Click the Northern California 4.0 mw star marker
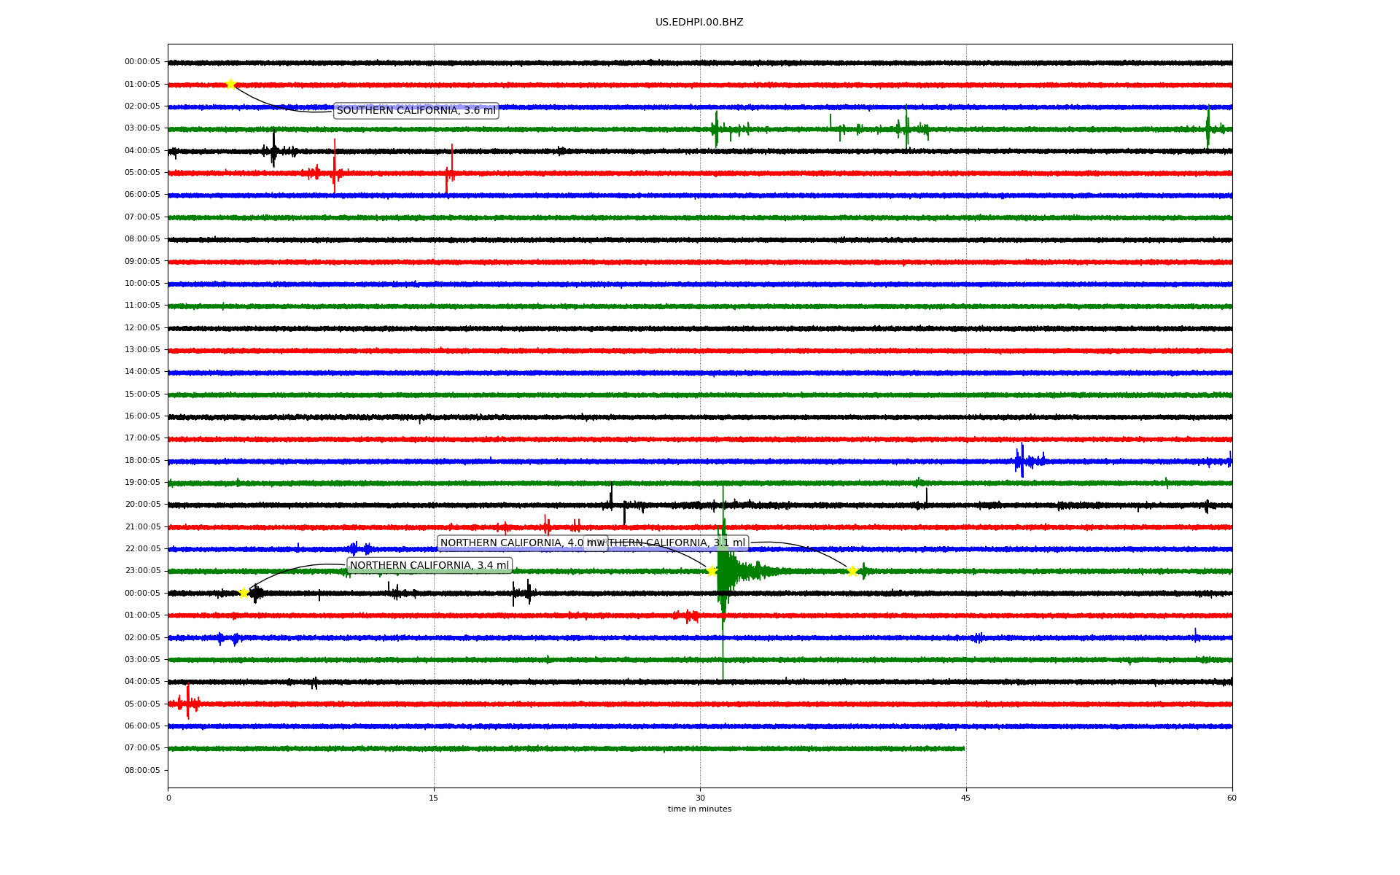 (712, 571)
